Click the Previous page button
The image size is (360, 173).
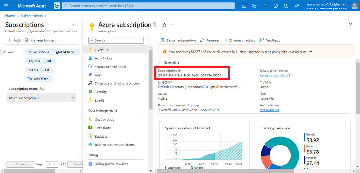pos(20,164)
